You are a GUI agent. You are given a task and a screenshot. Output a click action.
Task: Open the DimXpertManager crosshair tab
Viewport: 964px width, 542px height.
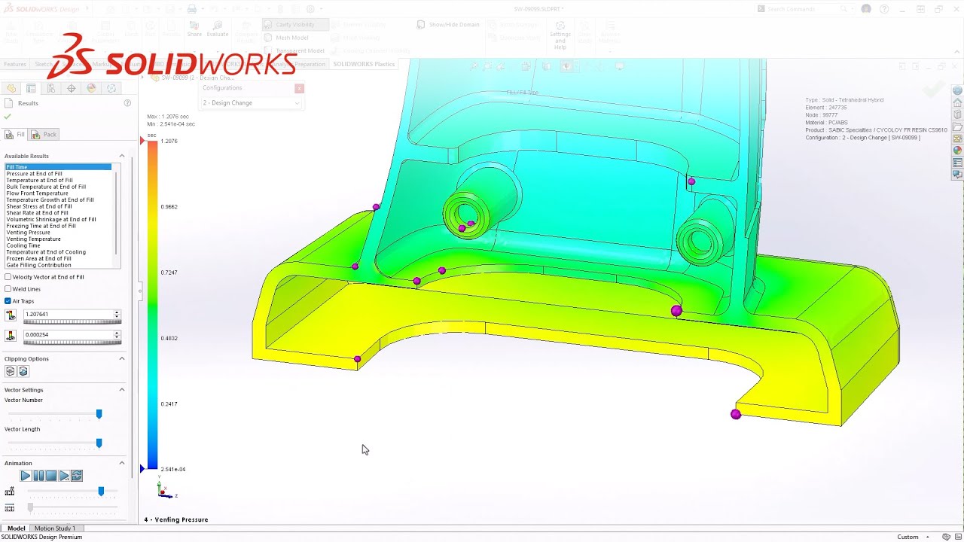(x=72, y=88)
